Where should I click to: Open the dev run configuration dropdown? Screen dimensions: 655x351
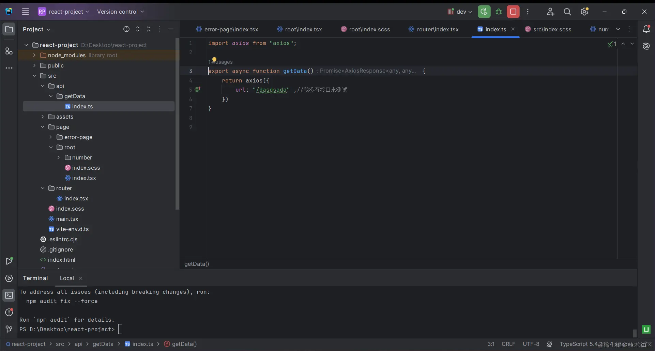[460, 12]
